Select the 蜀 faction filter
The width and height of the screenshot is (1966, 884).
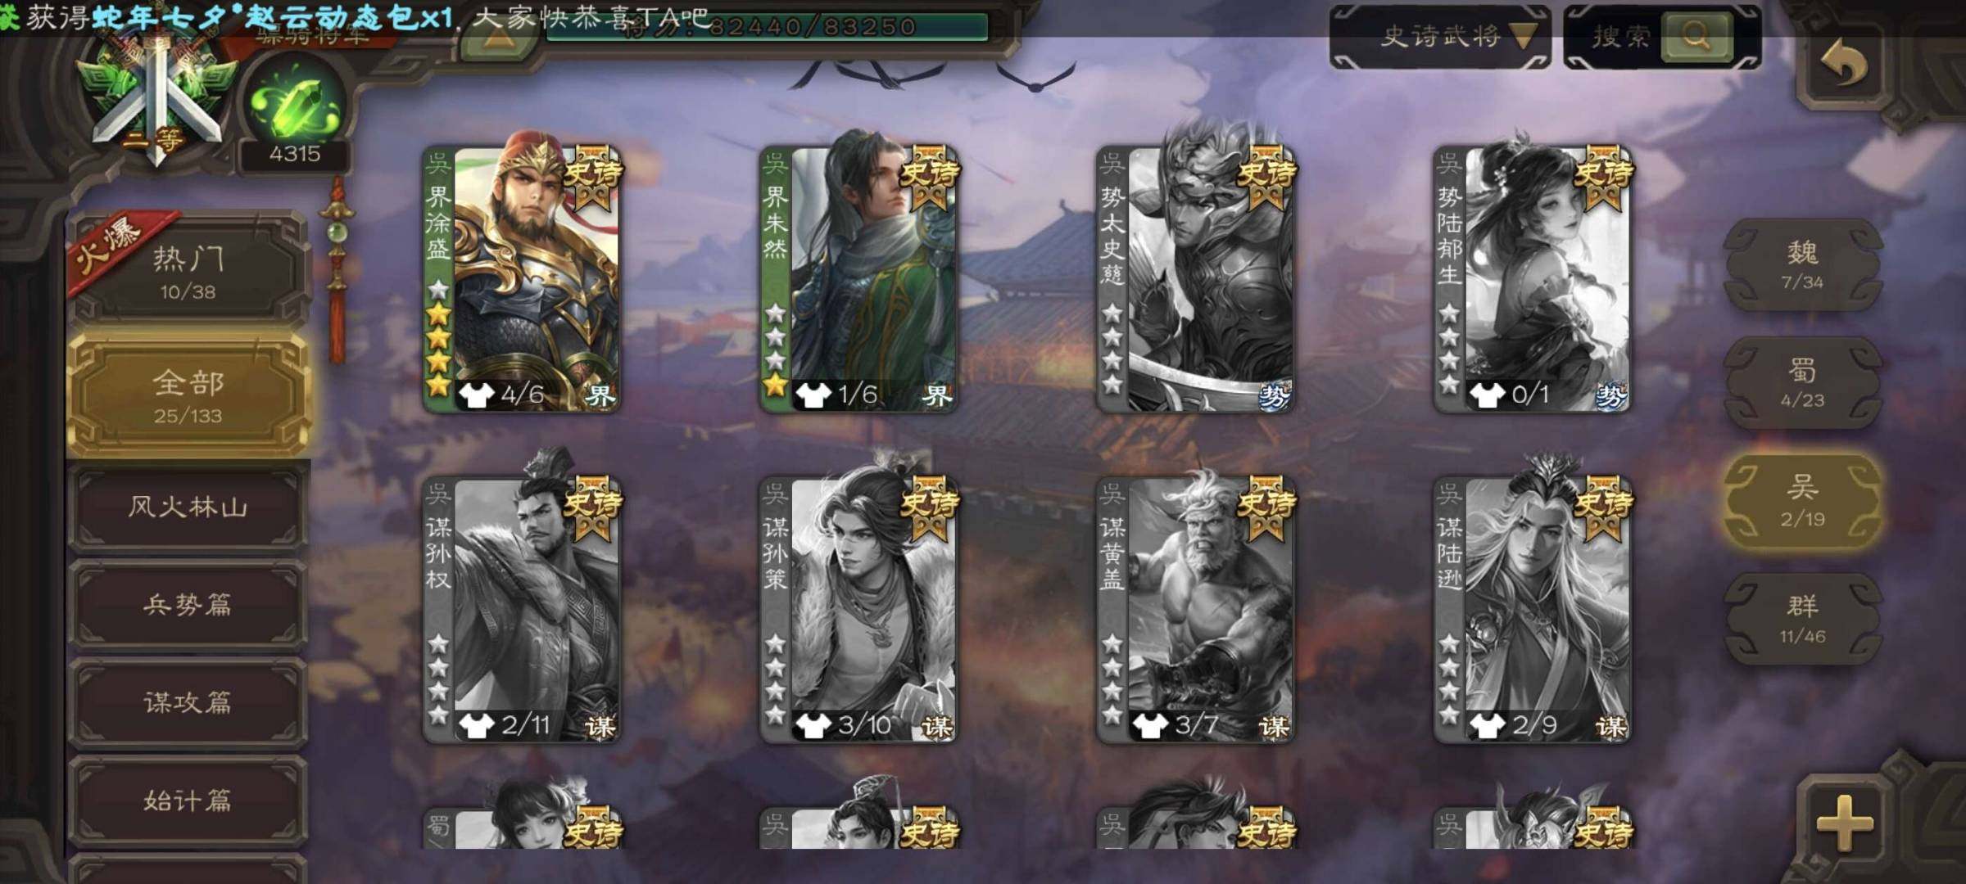click(1802, 382)
